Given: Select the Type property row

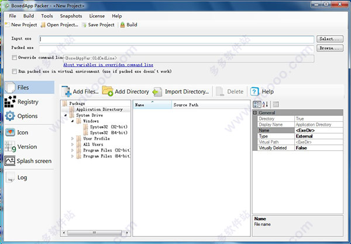Looking at the screenshot, I should 300,136.
